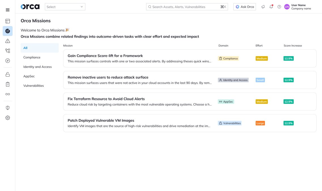322x191 pixels.
Task: Select the highlighted Missions bullseye icon
Action: (x=8, y=31)
